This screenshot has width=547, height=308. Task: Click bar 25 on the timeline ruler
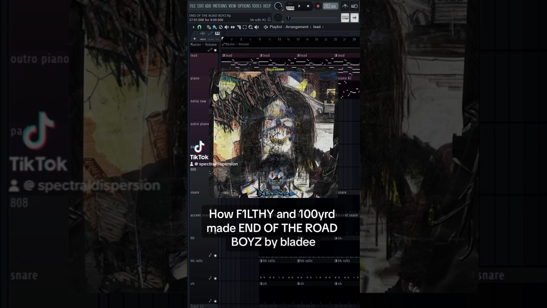335,39
